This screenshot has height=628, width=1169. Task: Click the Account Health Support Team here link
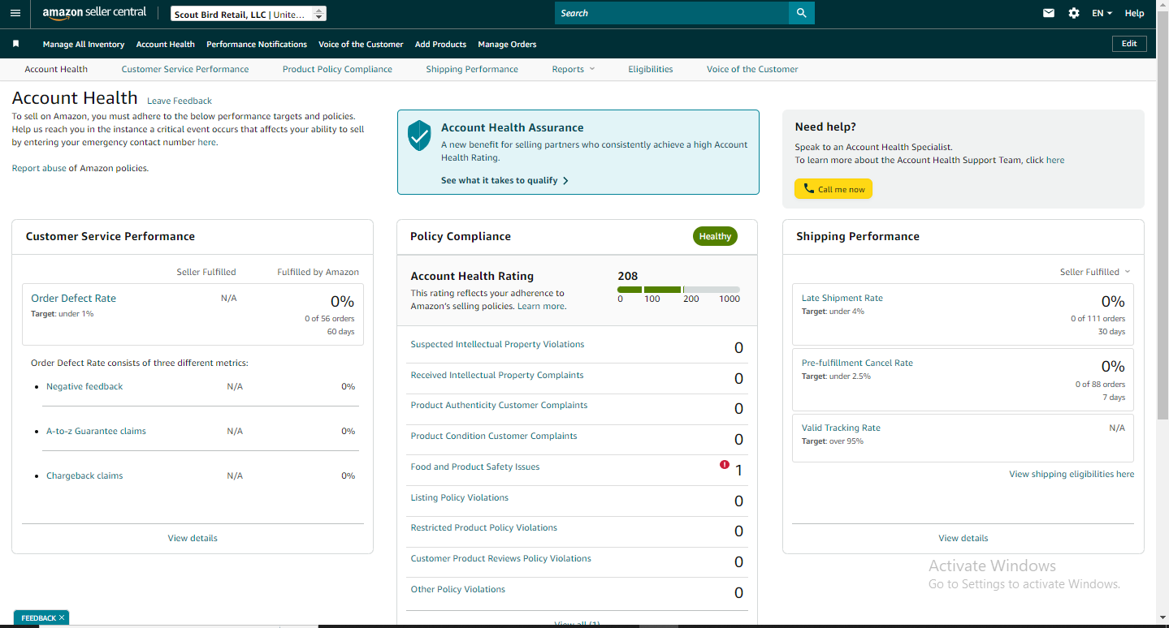pos(1055,160)
